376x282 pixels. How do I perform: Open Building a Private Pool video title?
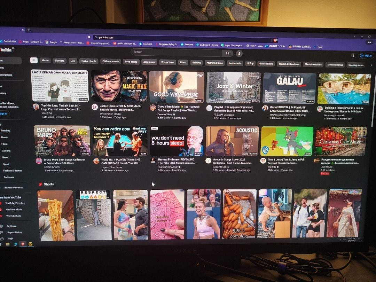tap(344, 110)
